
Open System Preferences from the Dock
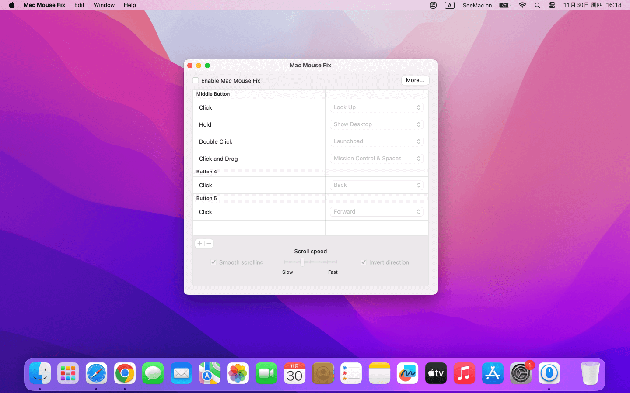521,373
